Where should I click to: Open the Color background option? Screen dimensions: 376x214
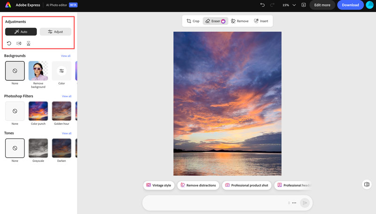(62, 70)
